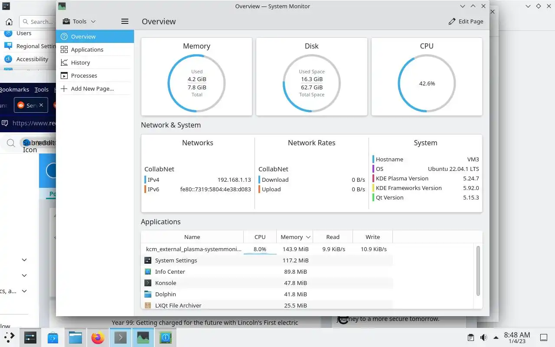This screenshot has height=347, width=555.
Task: Switch to Info Center from the taskbar
Action: click(166, 337)
